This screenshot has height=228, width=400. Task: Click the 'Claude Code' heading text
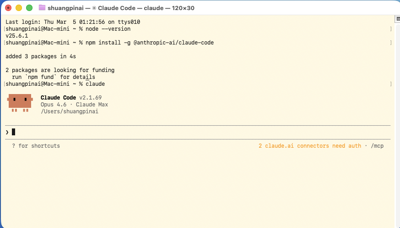58,98
